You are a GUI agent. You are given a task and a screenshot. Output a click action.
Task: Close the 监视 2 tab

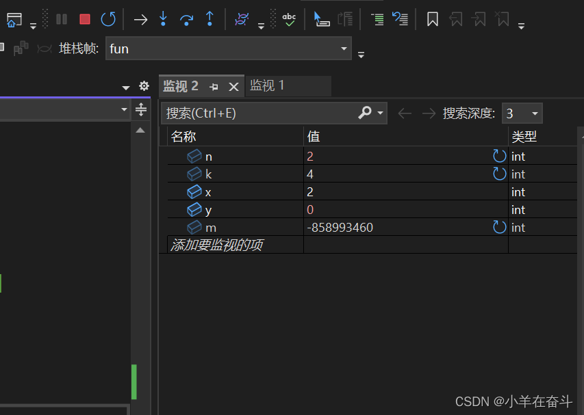233,87
